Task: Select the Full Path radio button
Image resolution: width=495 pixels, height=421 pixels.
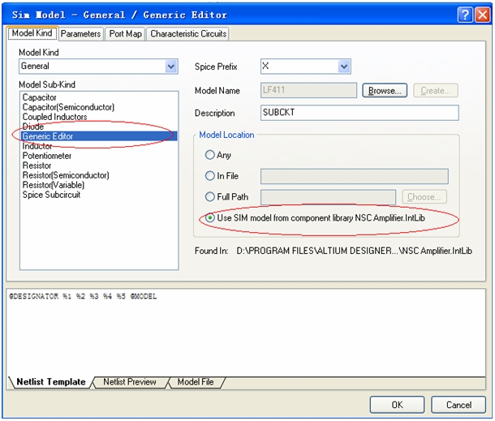Action: [x=210, y=197]
